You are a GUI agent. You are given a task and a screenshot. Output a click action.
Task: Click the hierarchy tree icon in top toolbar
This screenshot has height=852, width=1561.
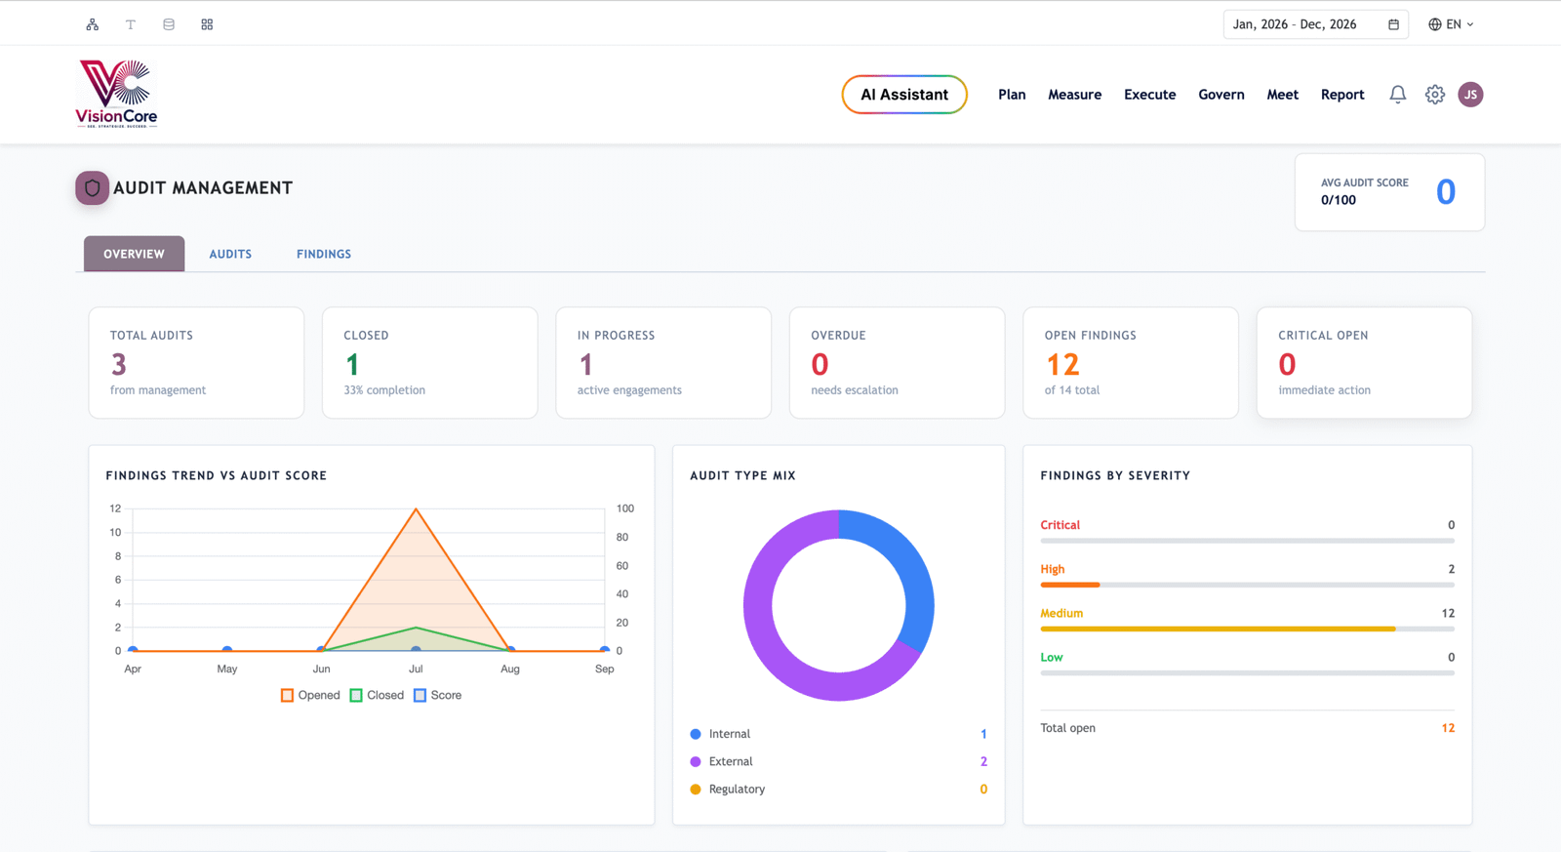(x=93, y=24)
